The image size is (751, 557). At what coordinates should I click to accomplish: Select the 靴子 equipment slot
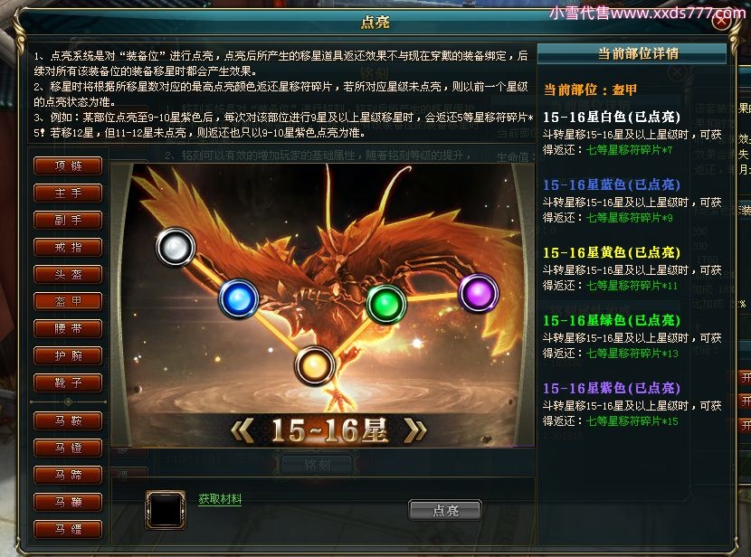click(68, 382)
